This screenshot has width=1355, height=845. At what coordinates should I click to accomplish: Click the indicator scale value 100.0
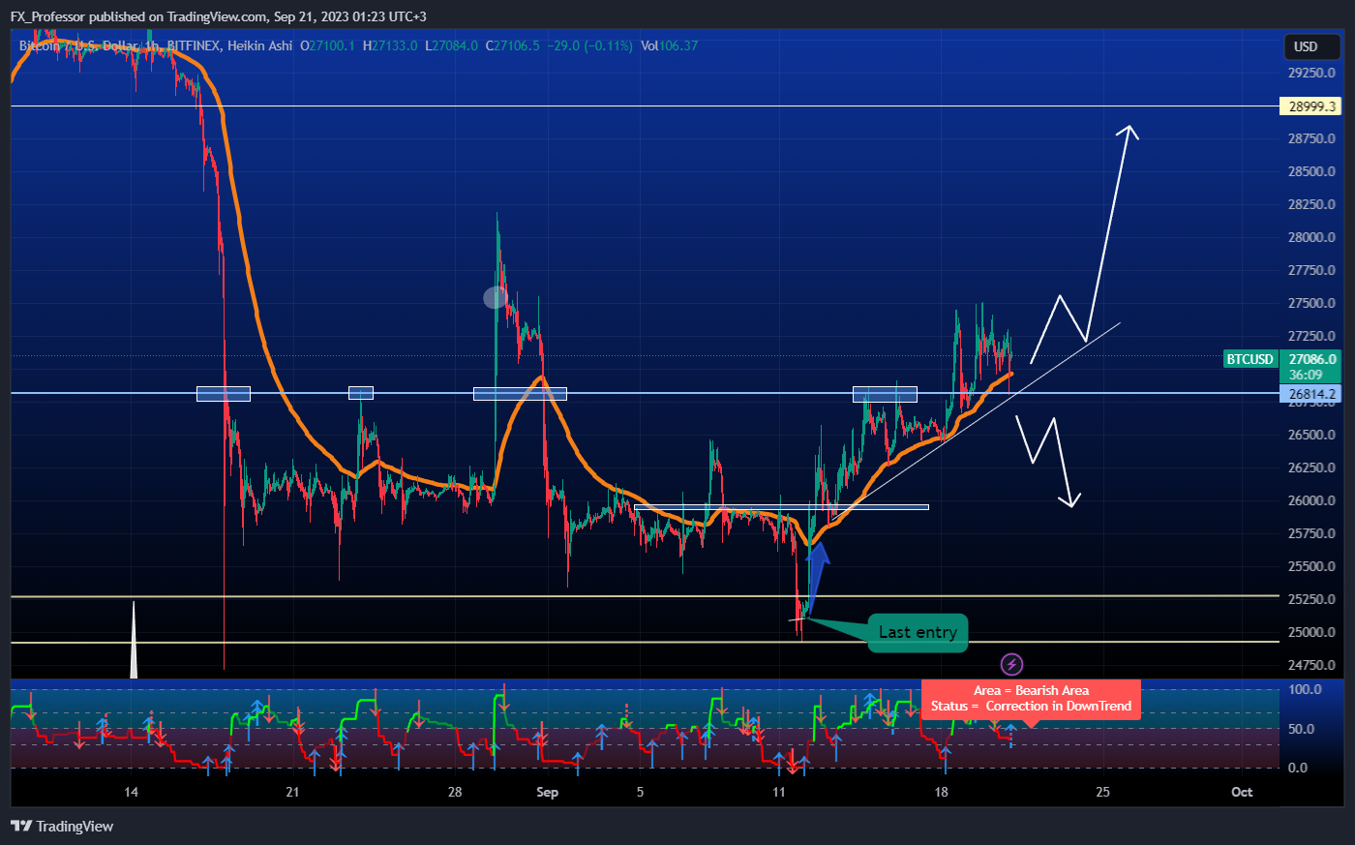[1304, 690]
